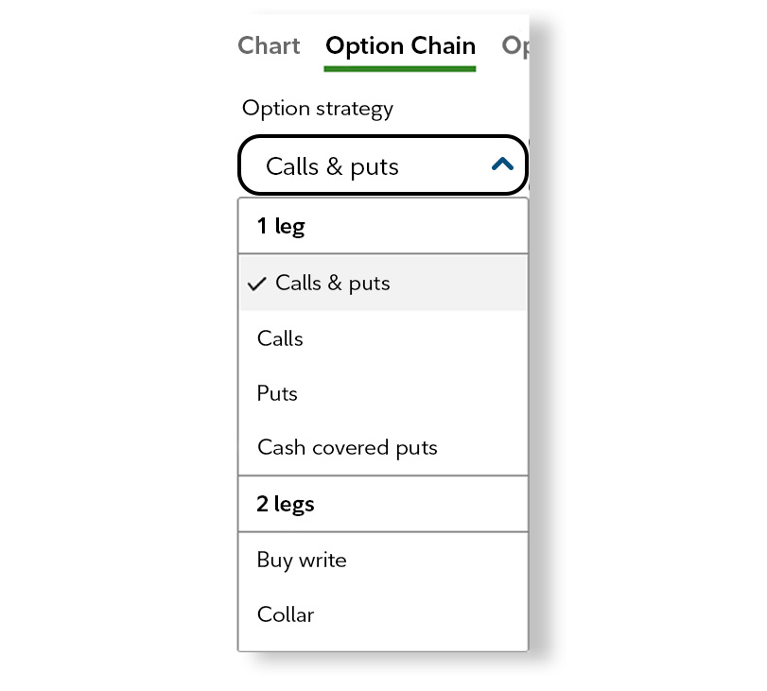Switch to the Chart tab

[x=269, y=45]
